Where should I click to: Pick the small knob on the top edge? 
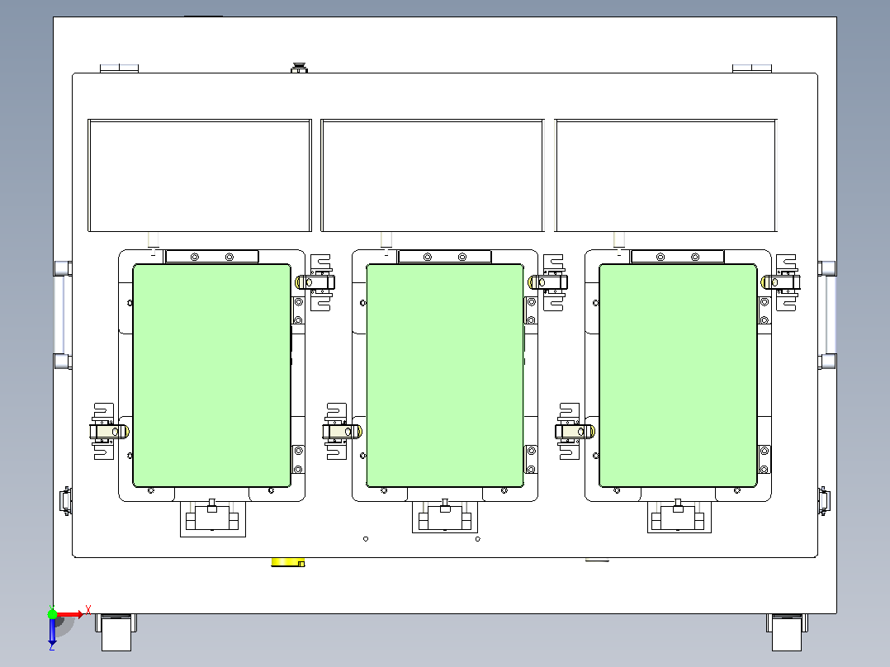(x=299, y=68)
